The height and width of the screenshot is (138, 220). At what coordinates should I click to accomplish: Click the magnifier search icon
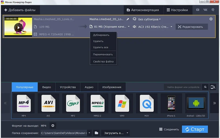click(x=205, y=87)
